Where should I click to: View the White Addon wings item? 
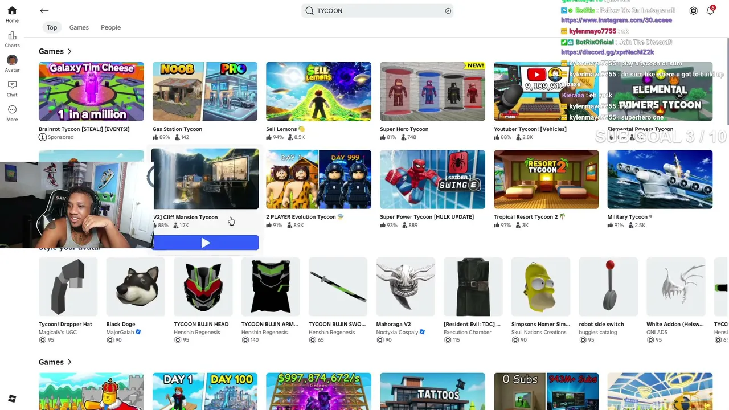click(x=676, y=286)
